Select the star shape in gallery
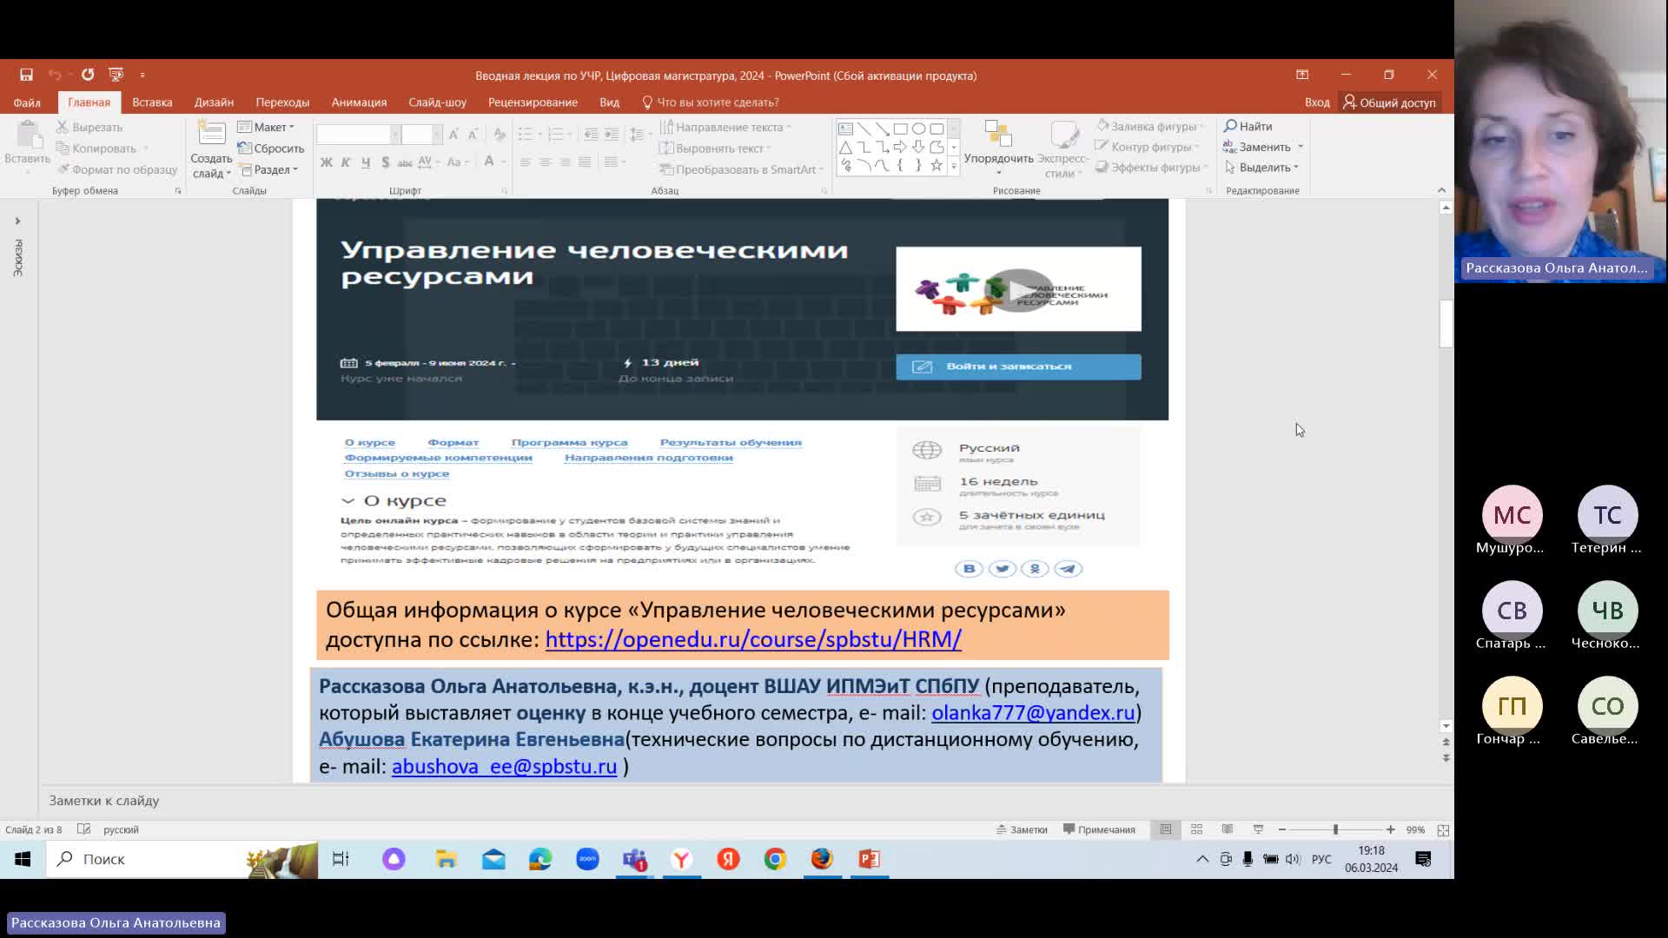 937,165
